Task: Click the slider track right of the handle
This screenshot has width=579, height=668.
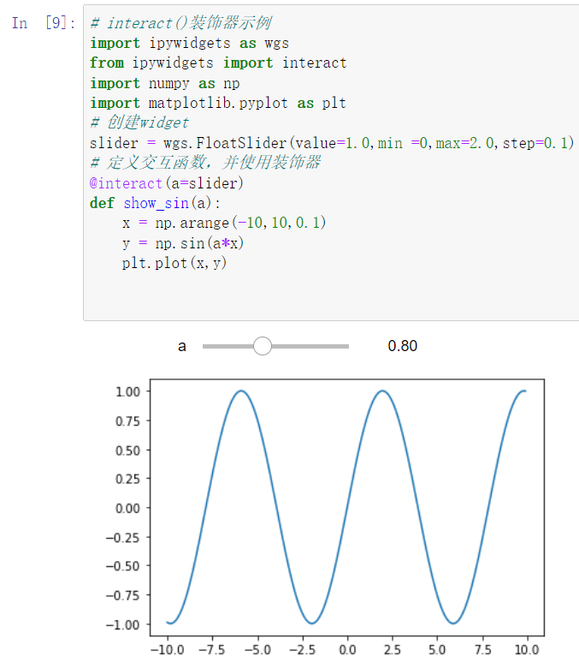Action: tap(310, 346)
